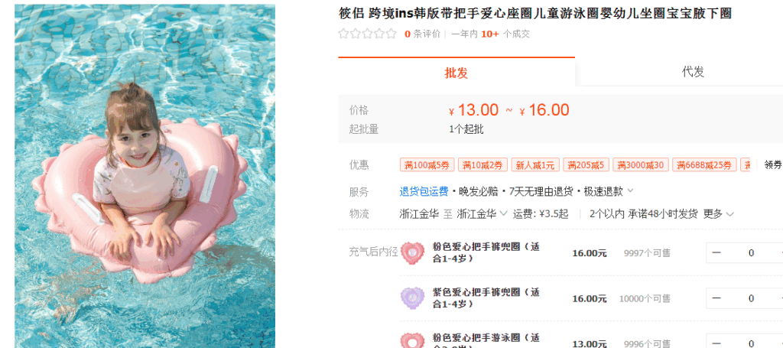
Task: Decrease quantity of pink 16.00元 ring
Action: pyautogui.click(x=716, y=252)
